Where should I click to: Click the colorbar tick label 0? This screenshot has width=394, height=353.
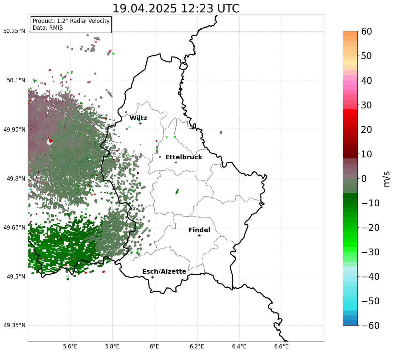pos(364,178)
